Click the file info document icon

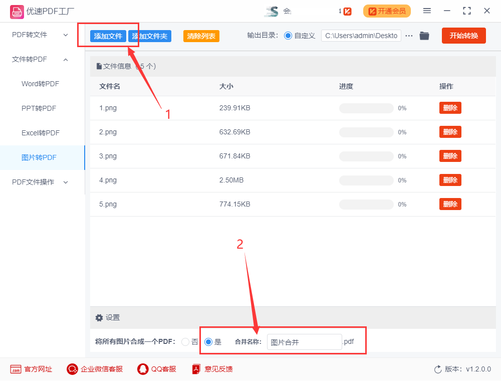pyautogui.click(x=99, y=66)
